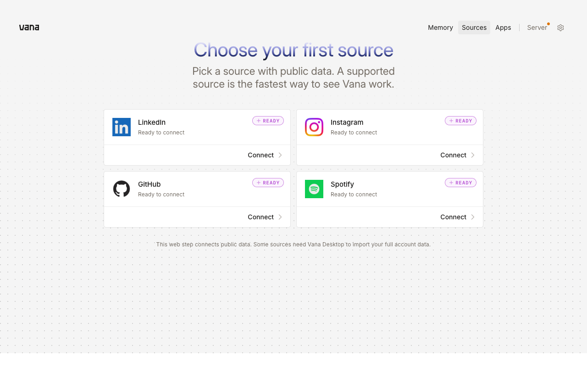Click the Spotify card title
This screenshot has height=367, width=587.
(342, 184)
